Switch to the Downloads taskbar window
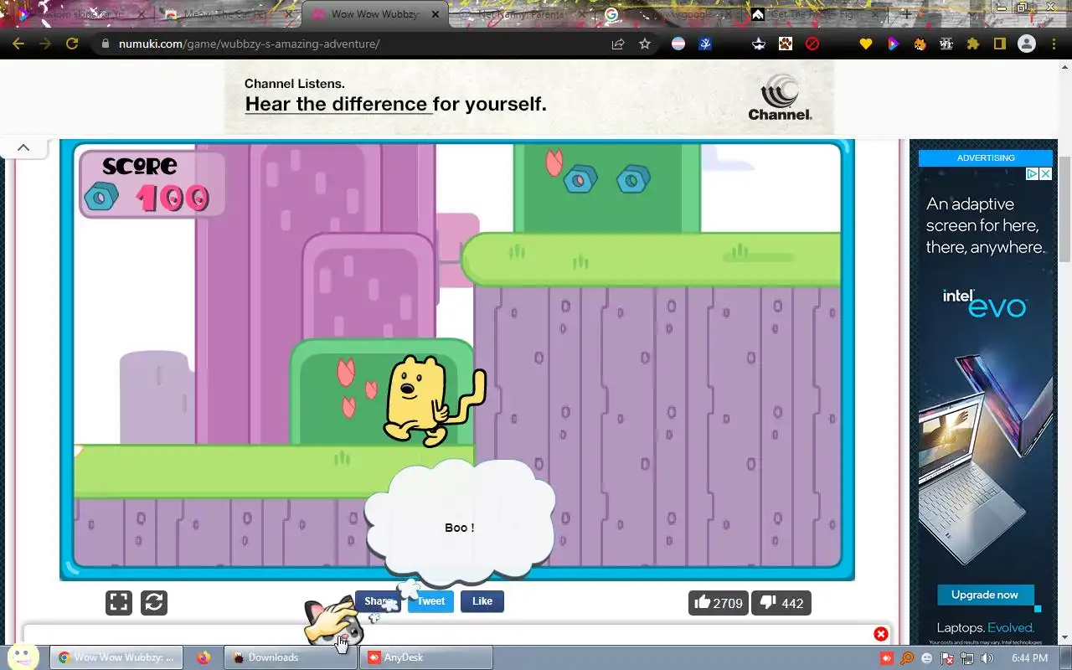Image resolution: width=1072 pixels, height=670 pixels. point(290,657)
